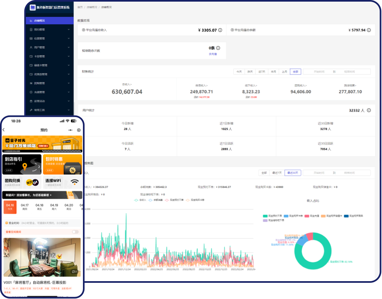
Task: Click the 开始时间 date field in 财务统计
Action: coord(313,72)
